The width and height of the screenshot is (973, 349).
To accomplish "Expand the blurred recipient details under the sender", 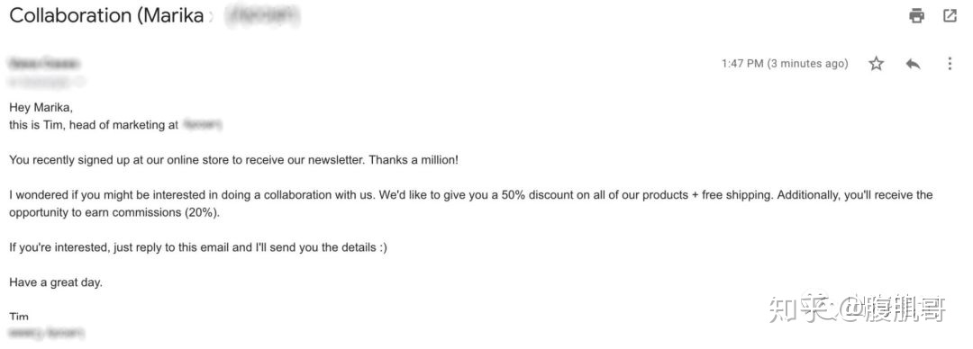I will coord(46,81).
